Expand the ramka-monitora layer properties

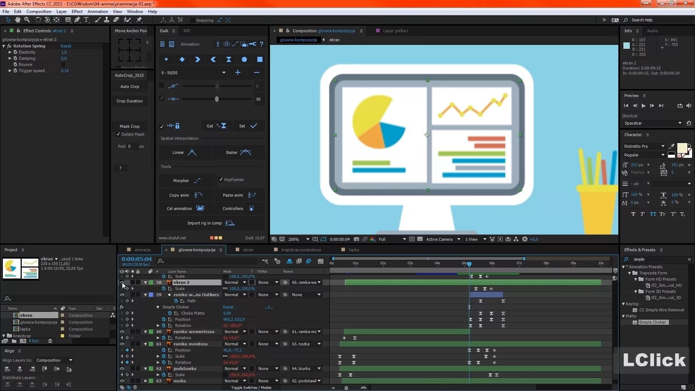(x=145, y=344)
